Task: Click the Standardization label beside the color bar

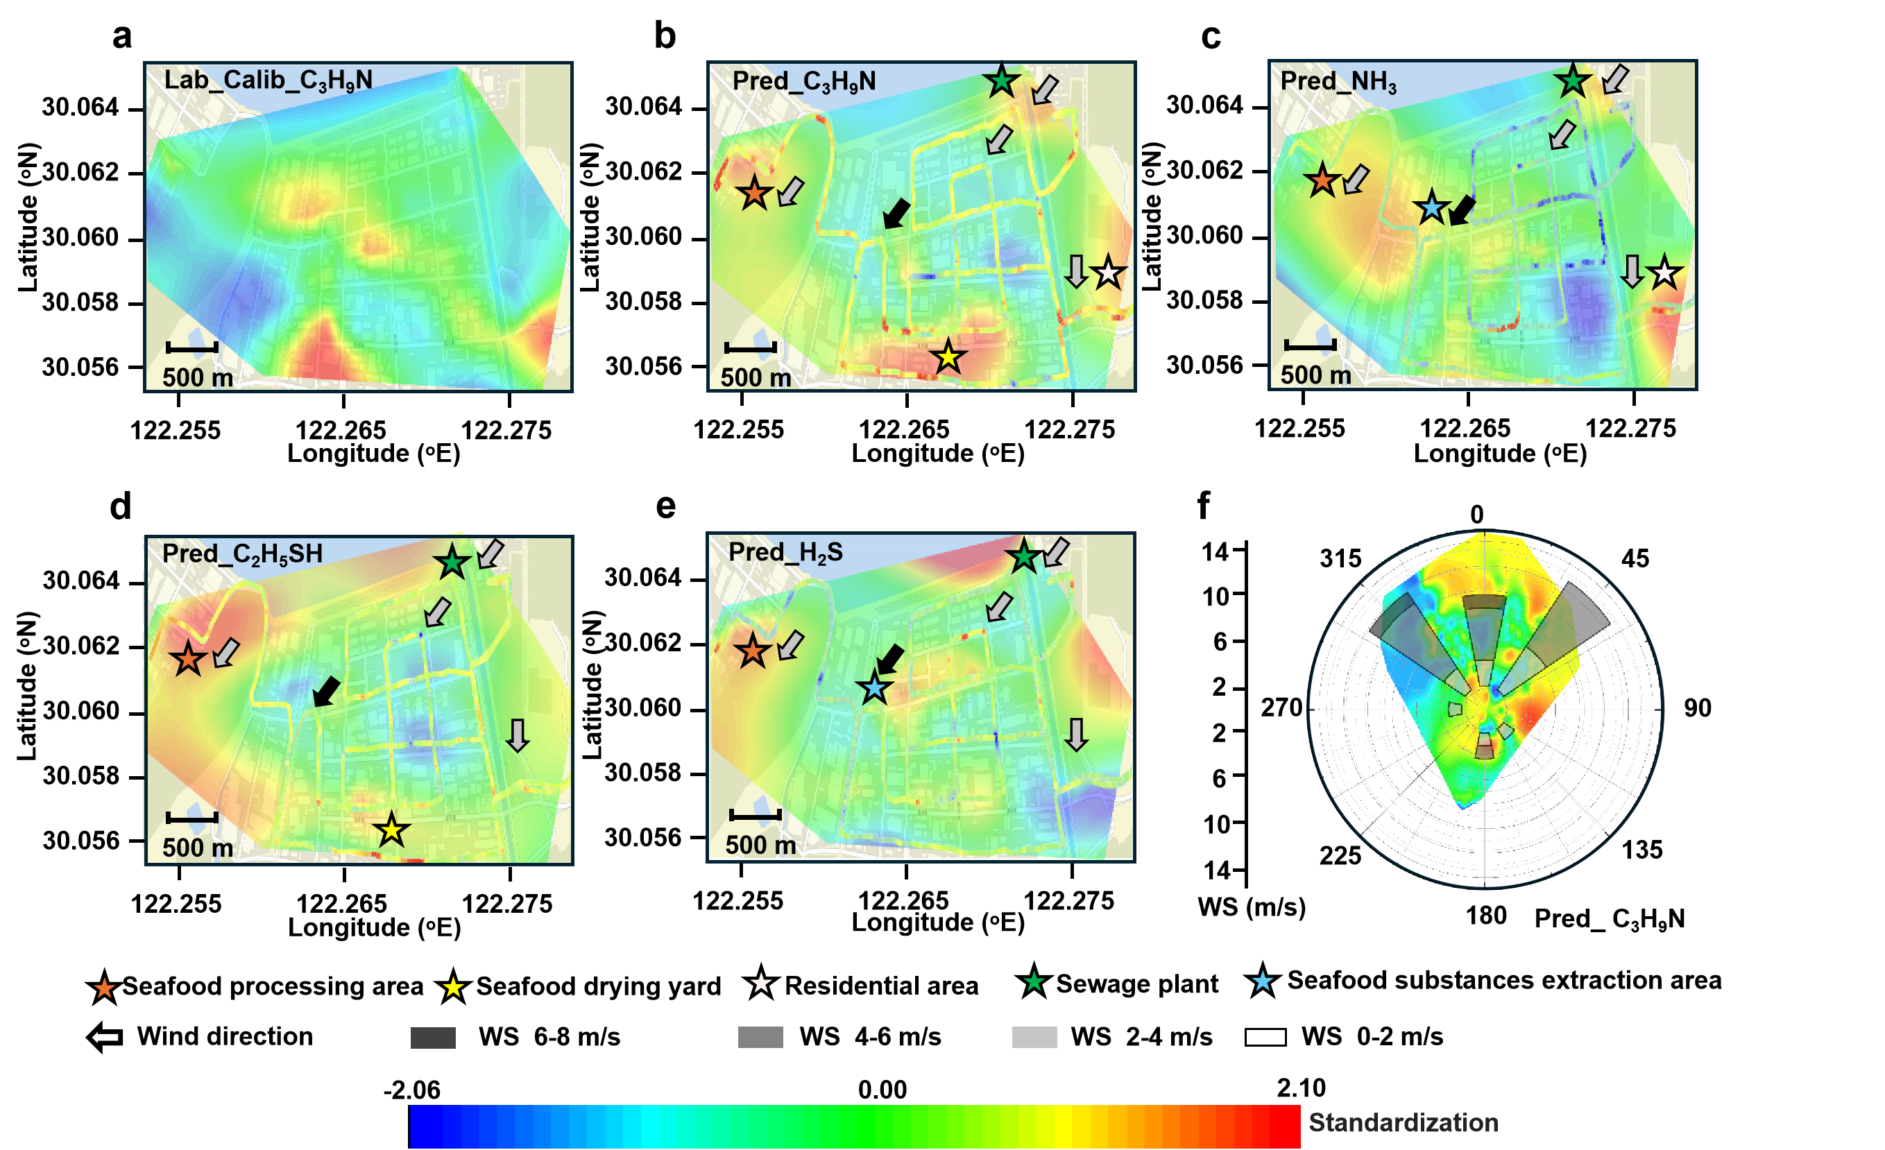Action: pyautogui.click(x=1404, y=1122)
